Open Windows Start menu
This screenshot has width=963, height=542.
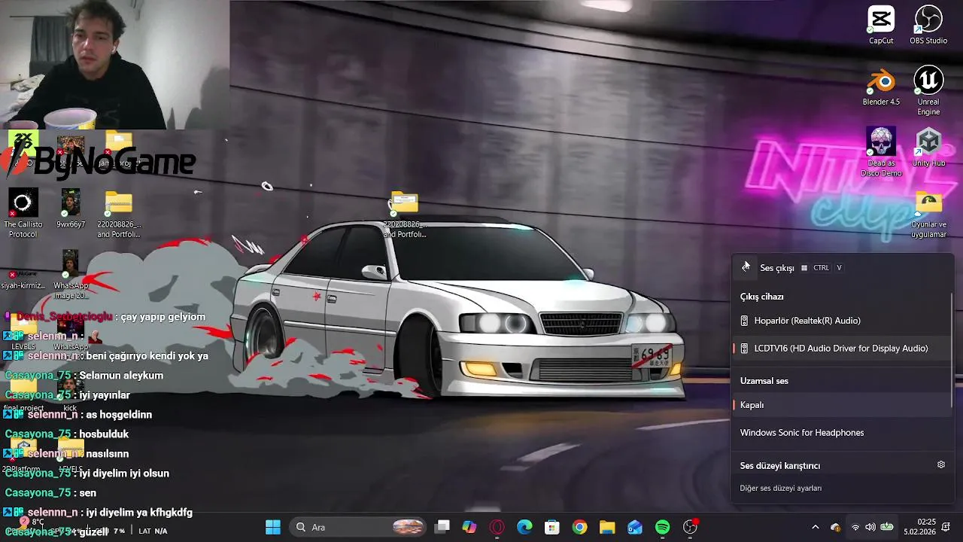tap(273, 527)
